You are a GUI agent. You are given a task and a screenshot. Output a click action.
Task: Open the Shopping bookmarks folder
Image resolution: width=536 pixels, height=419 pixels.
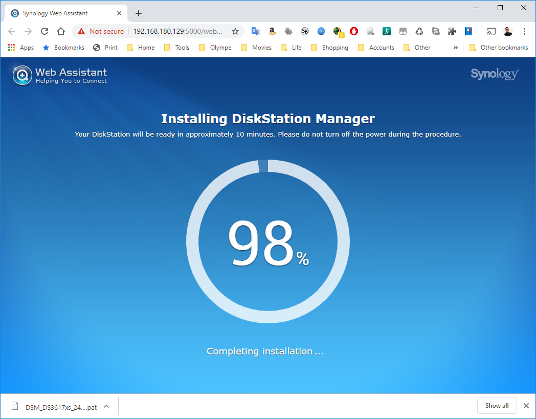(x=329, y=48)
